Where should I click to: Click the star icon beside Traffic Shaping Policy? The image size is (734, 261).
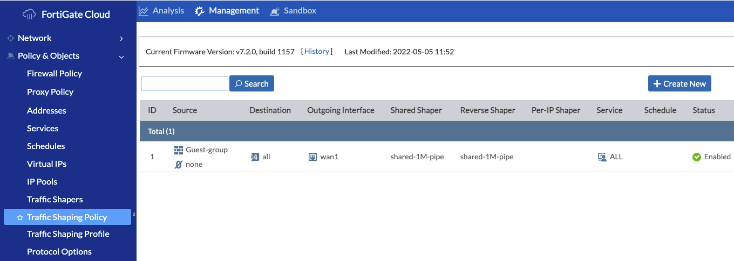(x=20, y=217)
